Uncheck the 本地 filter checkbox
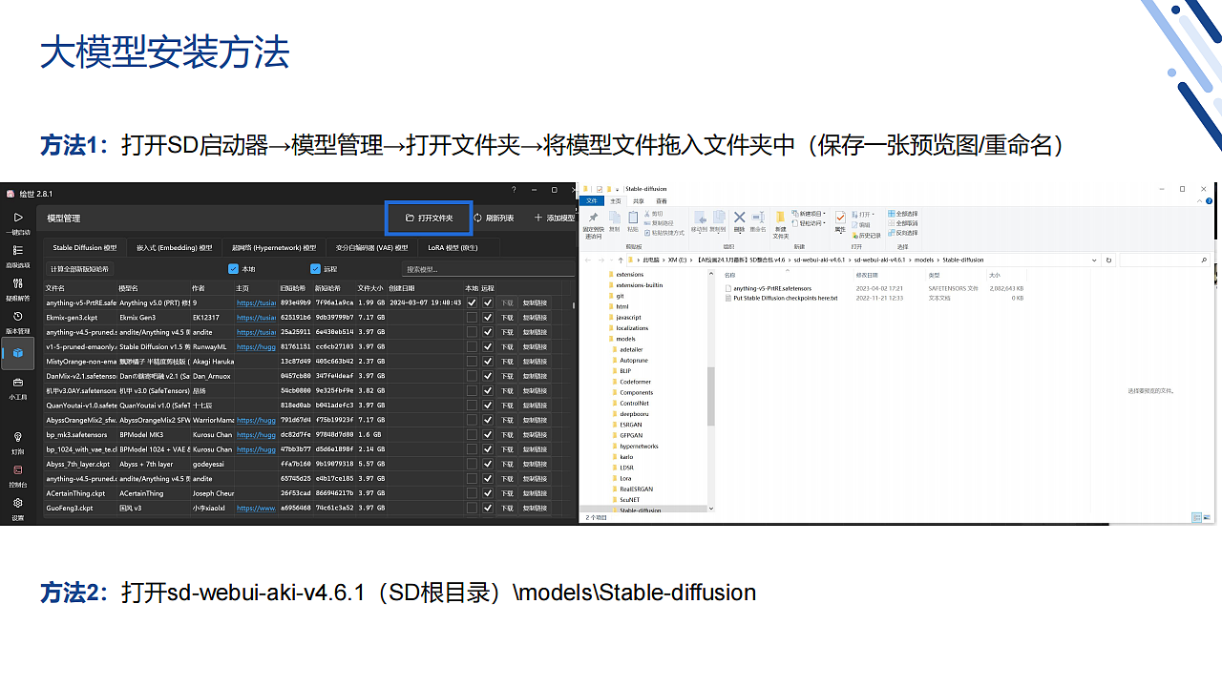This screenshot has width=1222, height=687. pos(232,268)
